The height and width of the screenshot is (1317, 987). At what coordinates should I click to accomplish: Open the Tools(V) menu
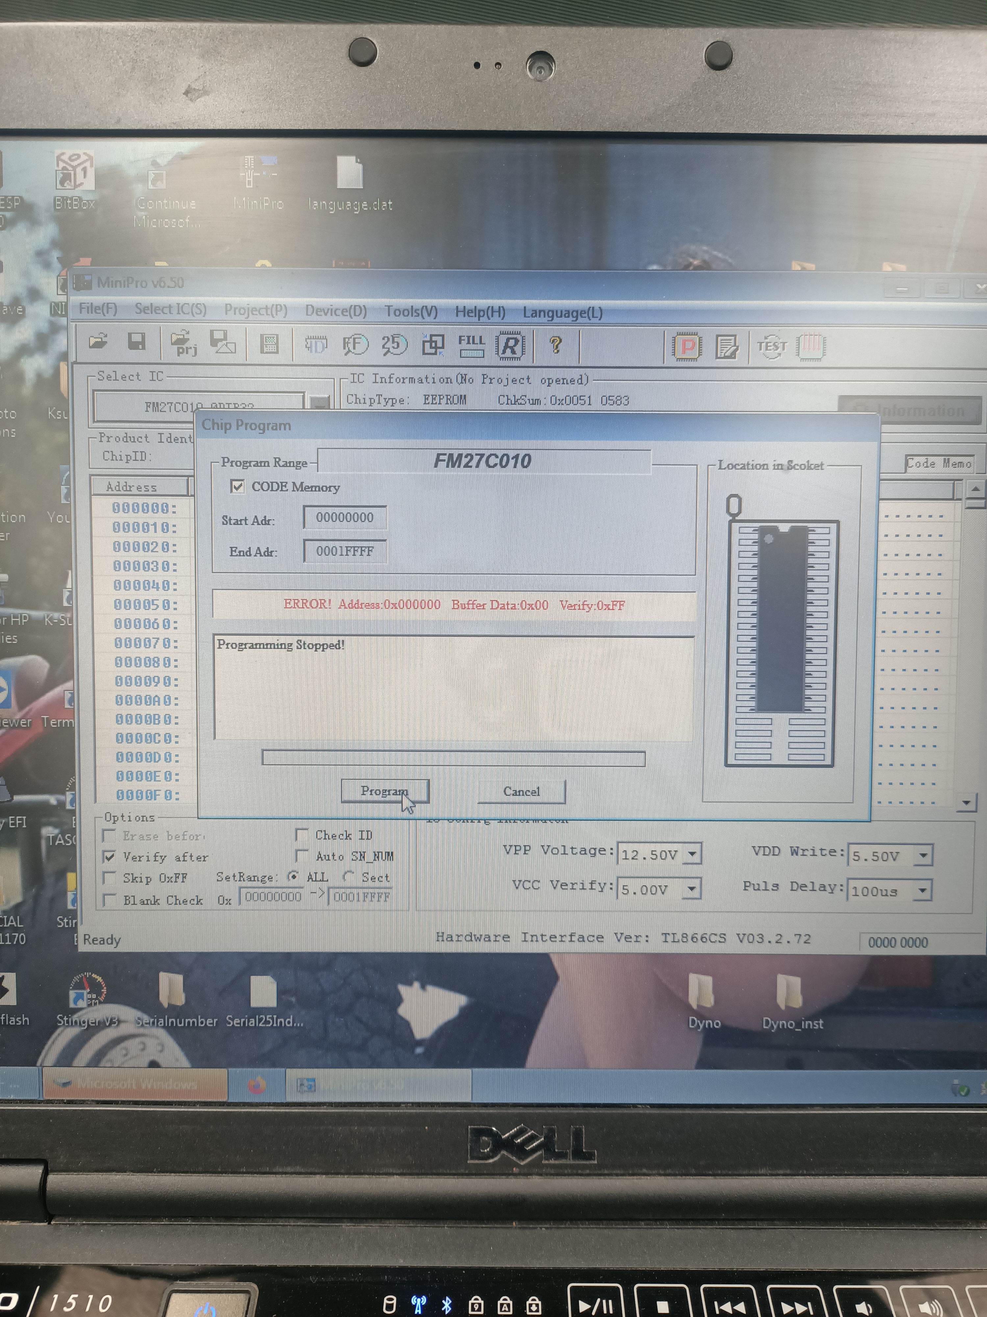(411, 311)
